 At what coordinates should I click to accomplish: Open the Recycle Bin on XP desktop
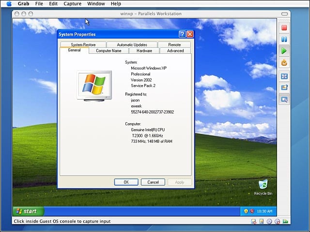[x=263, y=187]
